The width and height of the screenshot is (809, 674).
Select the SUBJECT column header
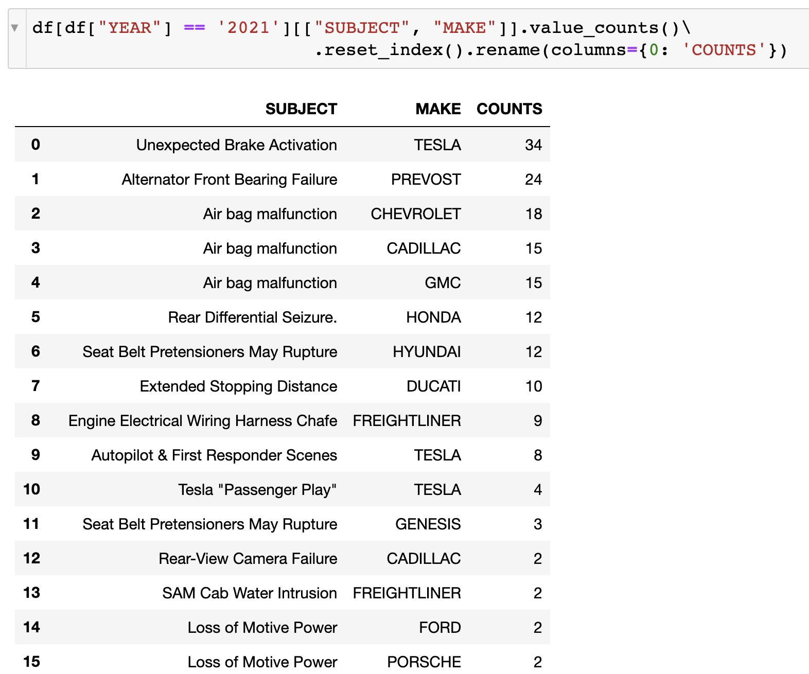click(x=301, y=109)
